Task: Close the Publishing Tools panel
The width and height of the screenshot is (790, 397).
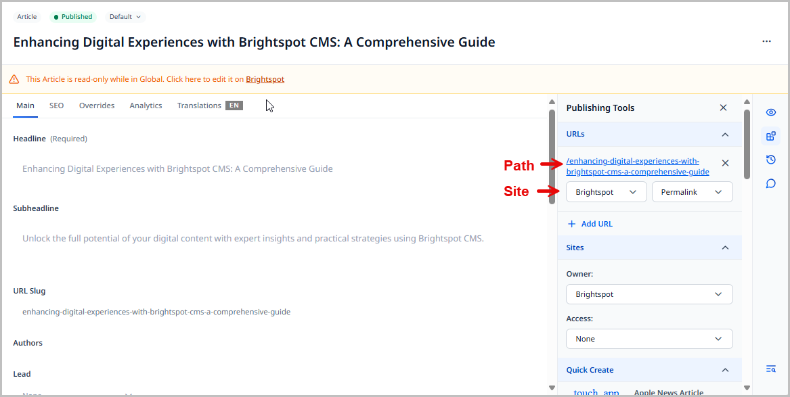Action: coord(723,108)
